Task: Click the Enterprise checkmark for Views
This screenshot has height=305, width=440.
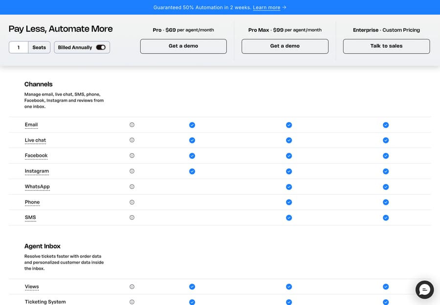Action: click(386, 286)
